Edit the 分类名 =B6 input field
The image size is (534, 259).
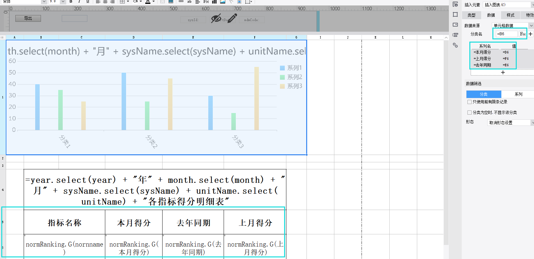506,34
